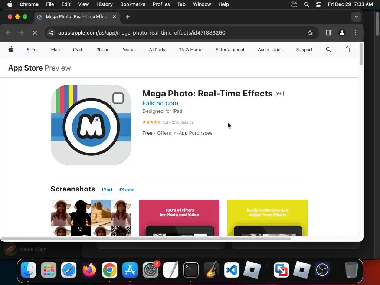The image size is (380, 285).
Task: Click the 9+ age rating badge
Action: point(279,94)
